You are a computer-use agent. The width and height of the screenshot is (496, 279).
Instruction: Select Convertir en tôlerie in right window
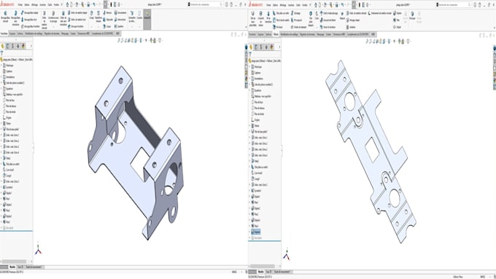(260, 19)
